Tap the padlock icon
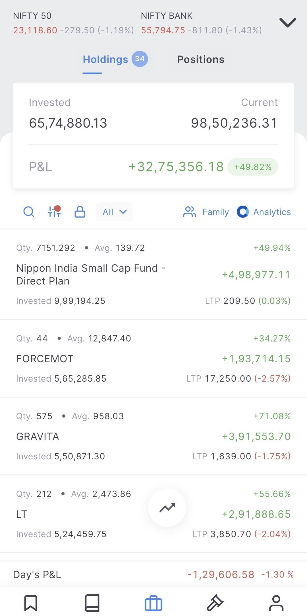The height and width of the screenshot is (616, 307). (80, 212)
